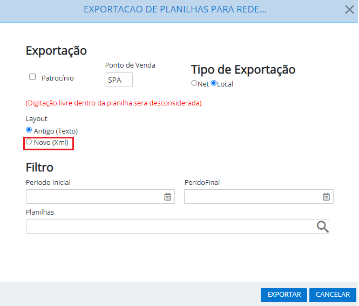Open the PeridoFinal calendar picker

click(x=326, y=197)
